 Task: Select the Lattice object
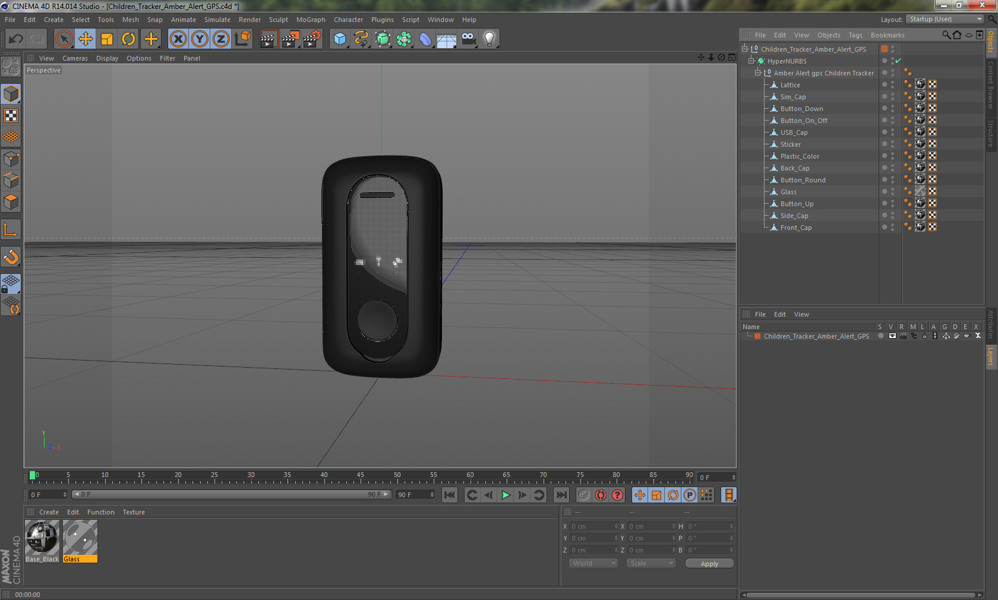coord(790,85)
